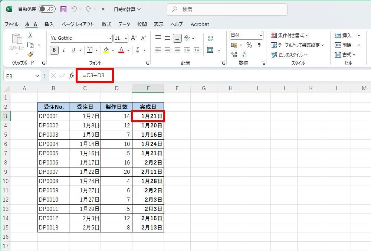Click the Redo arrow icon
This screenshot has height=251, width=371.
[89, 9]
